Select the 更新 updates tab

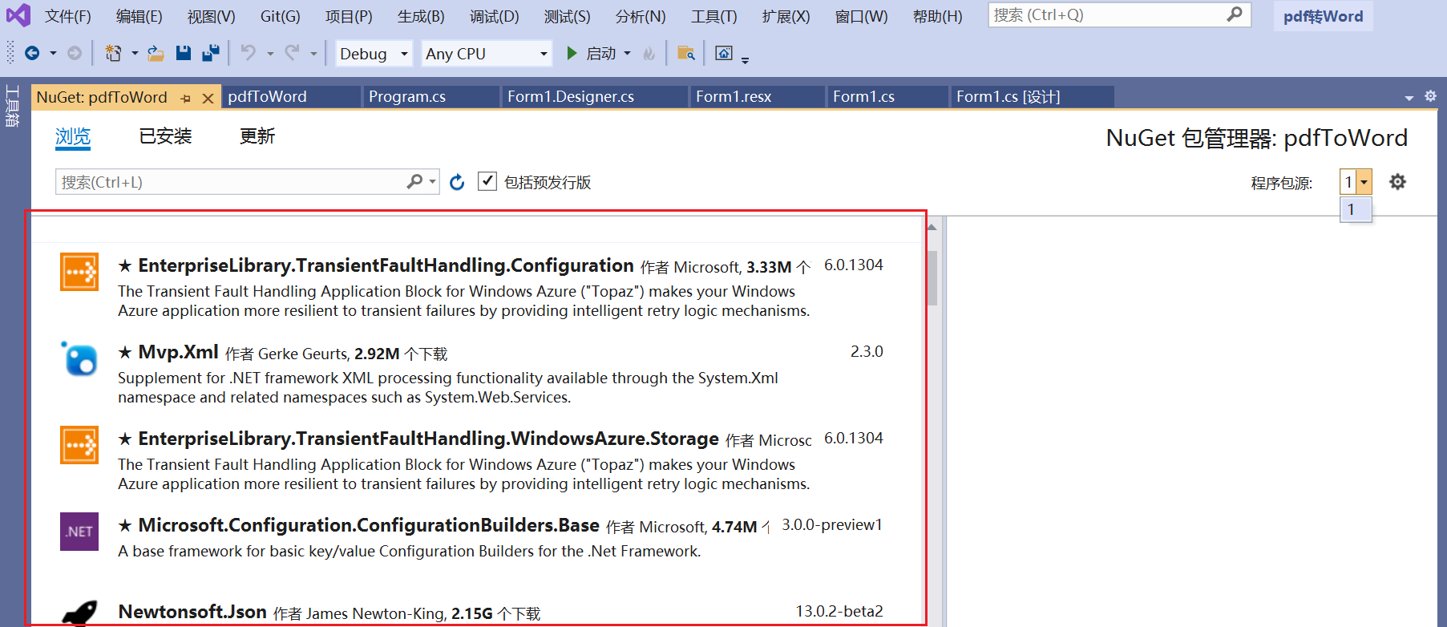[x=257, y=136]
